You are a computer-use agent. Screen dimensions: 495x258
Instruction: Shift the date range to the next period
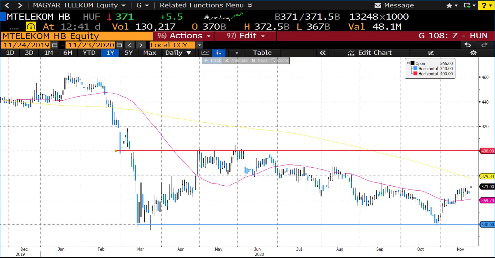coord(141,45)
